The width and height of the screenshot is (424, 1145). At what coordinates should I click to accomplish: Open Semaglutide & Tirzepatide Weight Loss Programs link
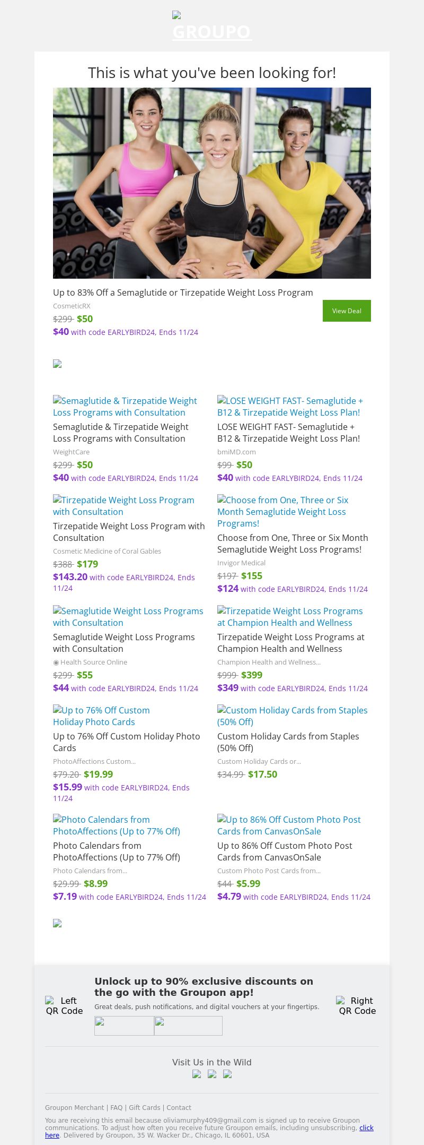[x=125, y=407]
